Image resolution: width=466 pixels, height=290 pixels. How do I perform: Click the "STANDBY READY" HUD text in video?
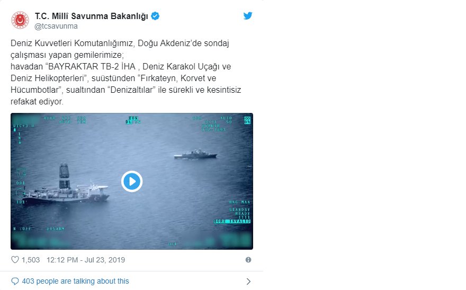coord(239,212)
